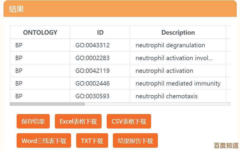
Task: Click the TXT下载 button
Action: [92, 141]
